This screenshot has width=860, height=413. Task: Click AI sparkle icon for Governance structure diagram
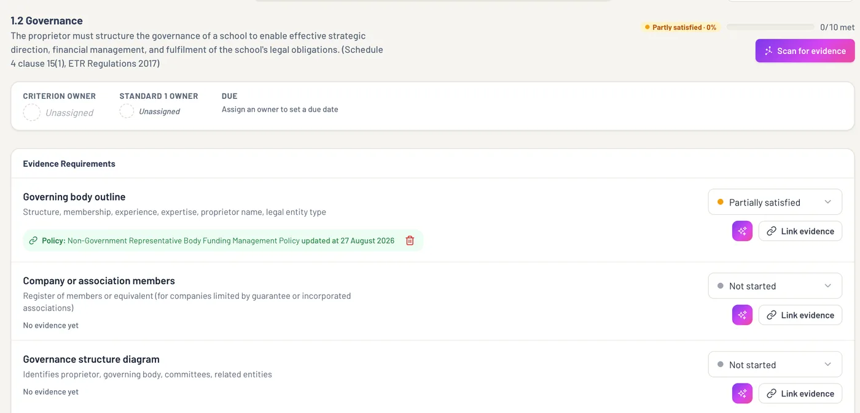click(742, 393)
